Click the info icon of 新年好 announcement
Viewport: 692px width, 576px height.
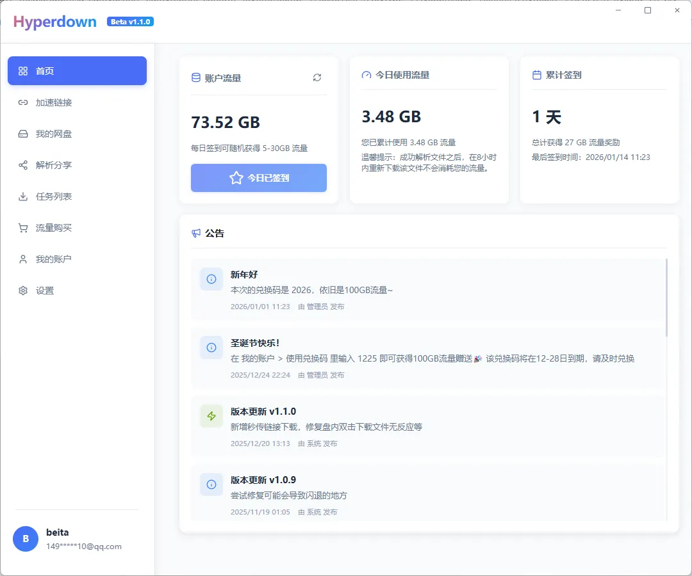tap(211, 279)
